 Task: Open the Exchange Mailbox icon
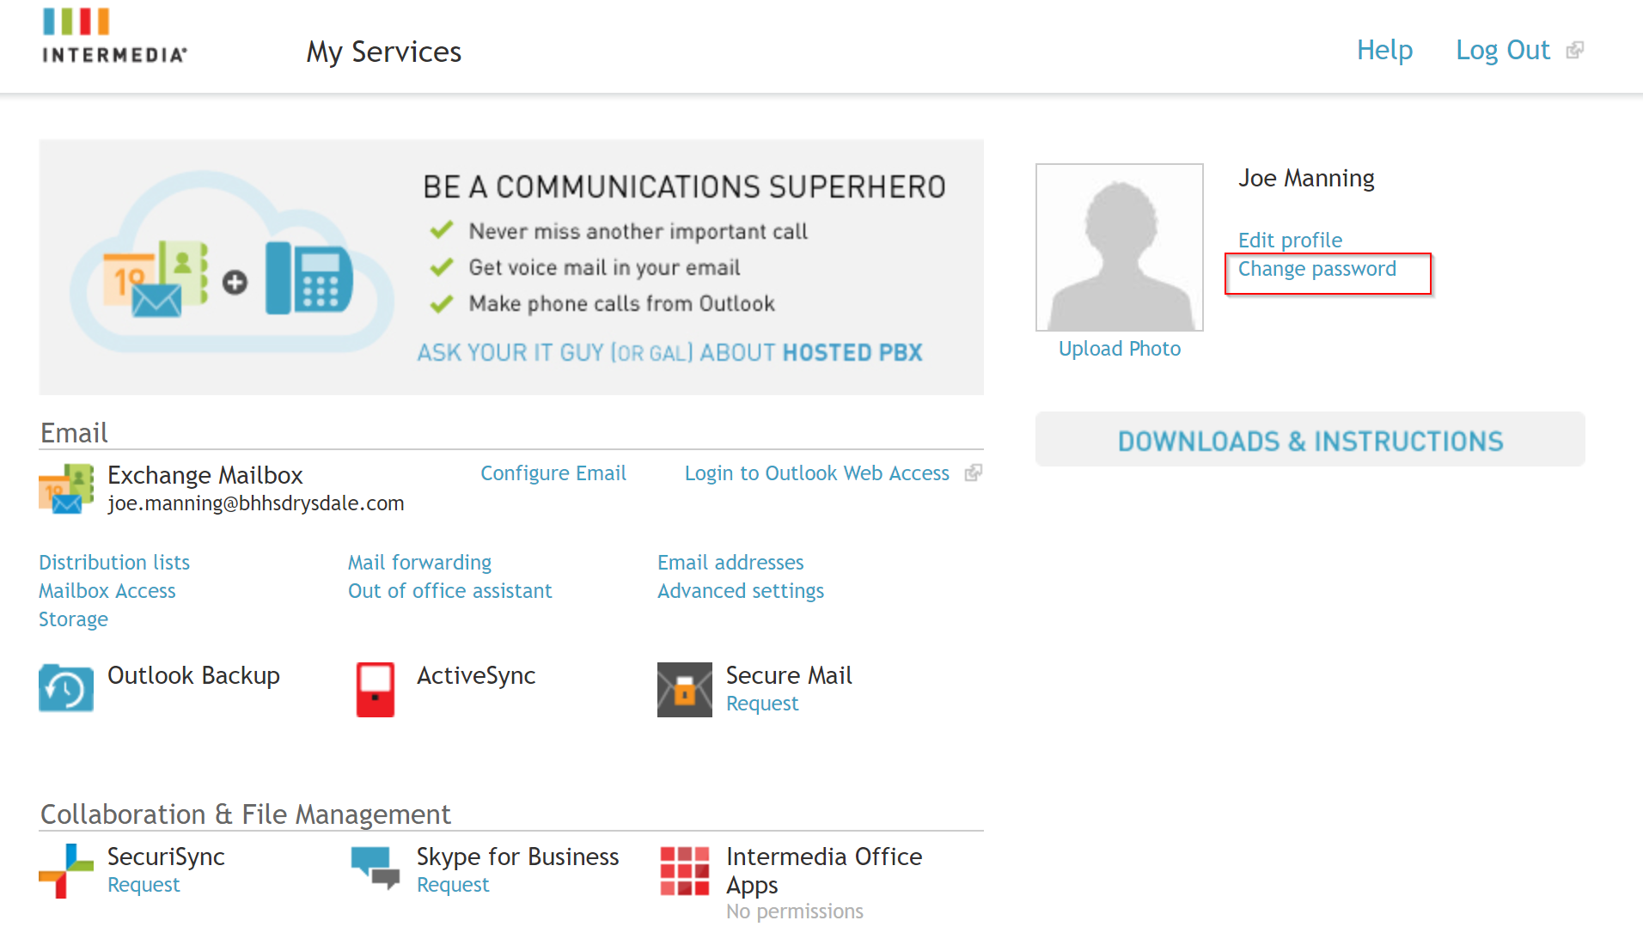(66, 489)
